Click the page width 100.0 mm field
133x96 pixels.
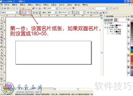tap(25, 12)
